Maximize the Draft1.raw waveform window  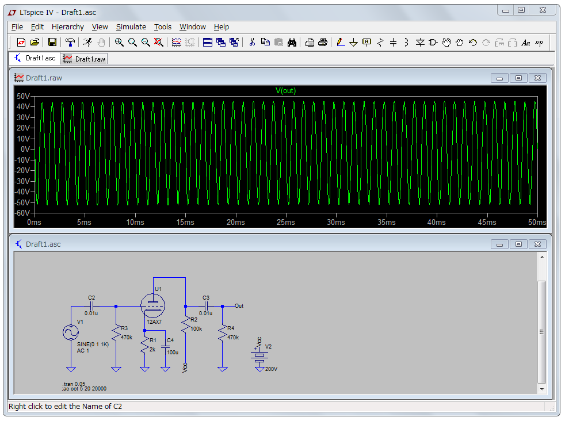(519, 78)
